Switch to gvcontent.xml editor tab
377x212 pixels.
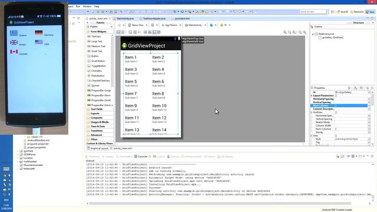click(x=182, y=18)
